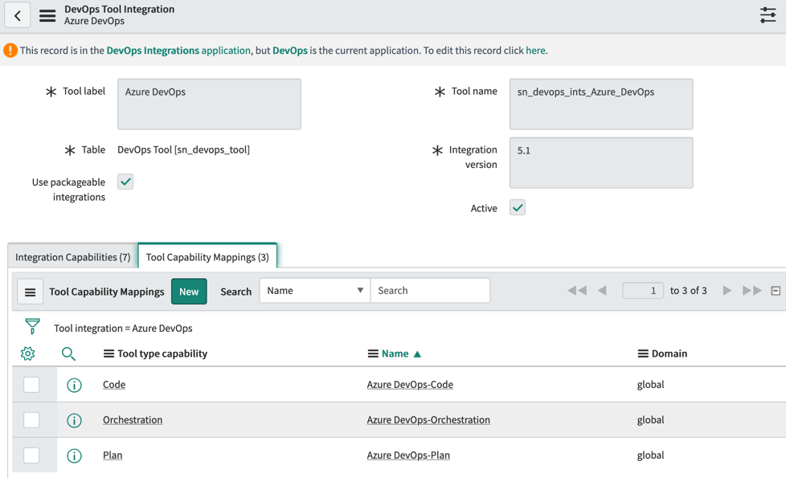Image resolution: width=786 pixels, height=478 pixels.
Task: Click the 'DevOps Tool [sn_devops_tool]' table value
Action: point(183,149)
